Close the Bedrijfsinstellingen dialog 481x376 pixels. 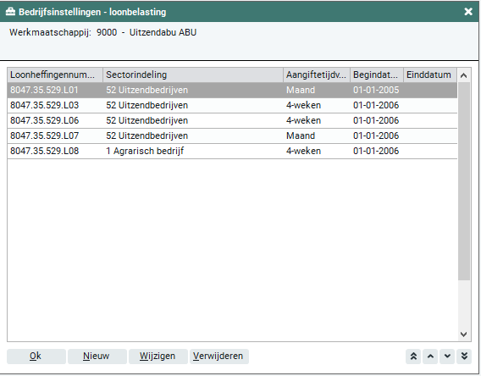pos(468,12)
